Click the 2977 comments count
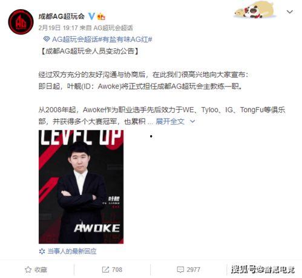Viewport: 302px width, 278px height. tap(194, 270)
